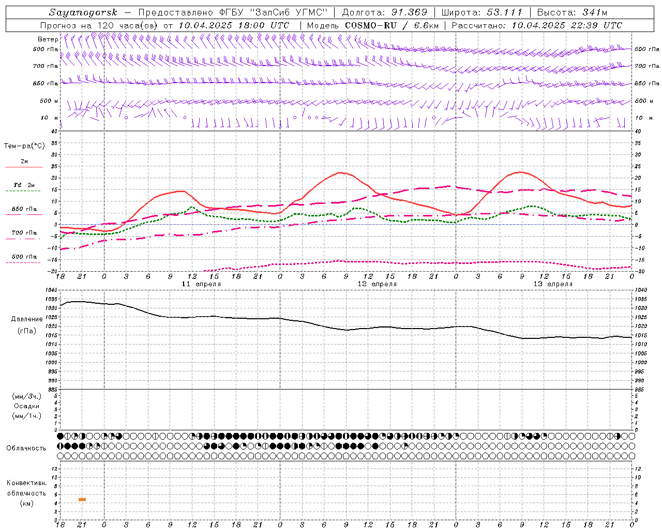
Task: Click the 'Облачность' cloud cover label
Action: 26,448
